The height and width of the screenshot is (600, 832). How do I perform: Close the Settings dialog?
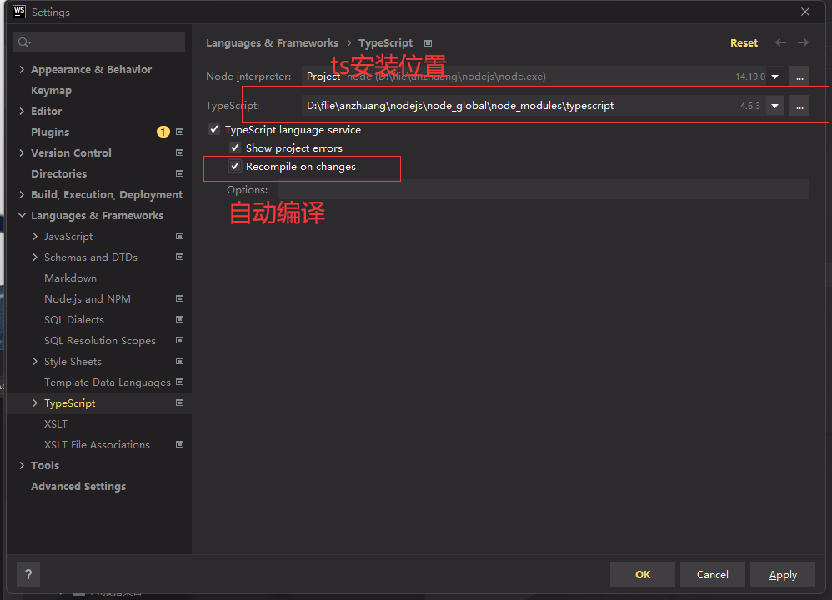[x=805, y=12]
